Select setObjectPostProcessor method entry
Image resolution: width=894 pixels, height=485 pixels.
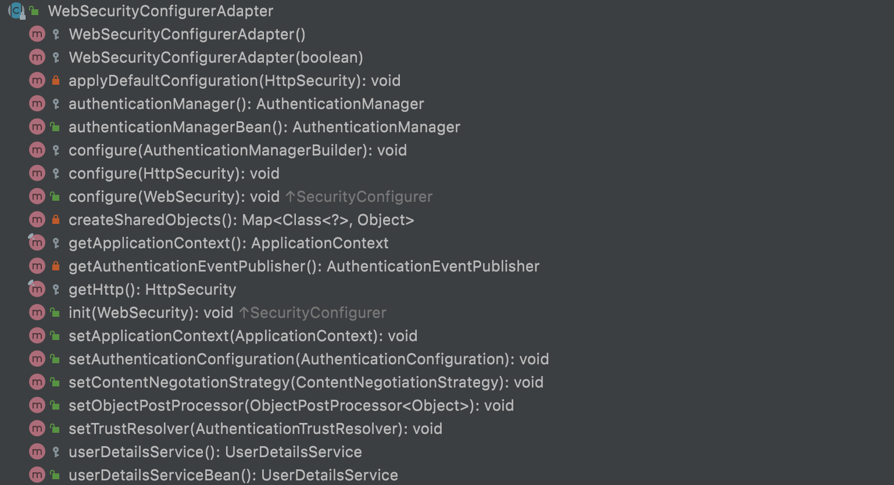pos(291,406)
